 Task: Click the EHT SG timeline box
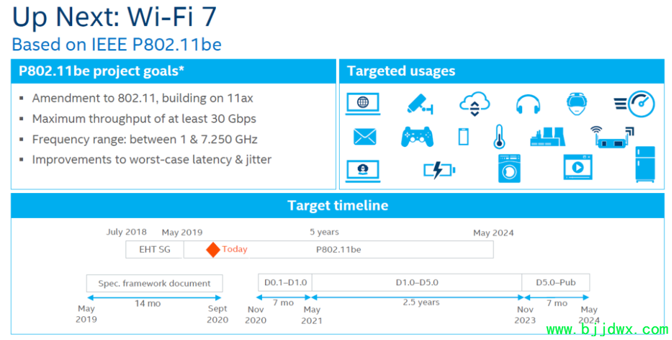pos(155,250)
